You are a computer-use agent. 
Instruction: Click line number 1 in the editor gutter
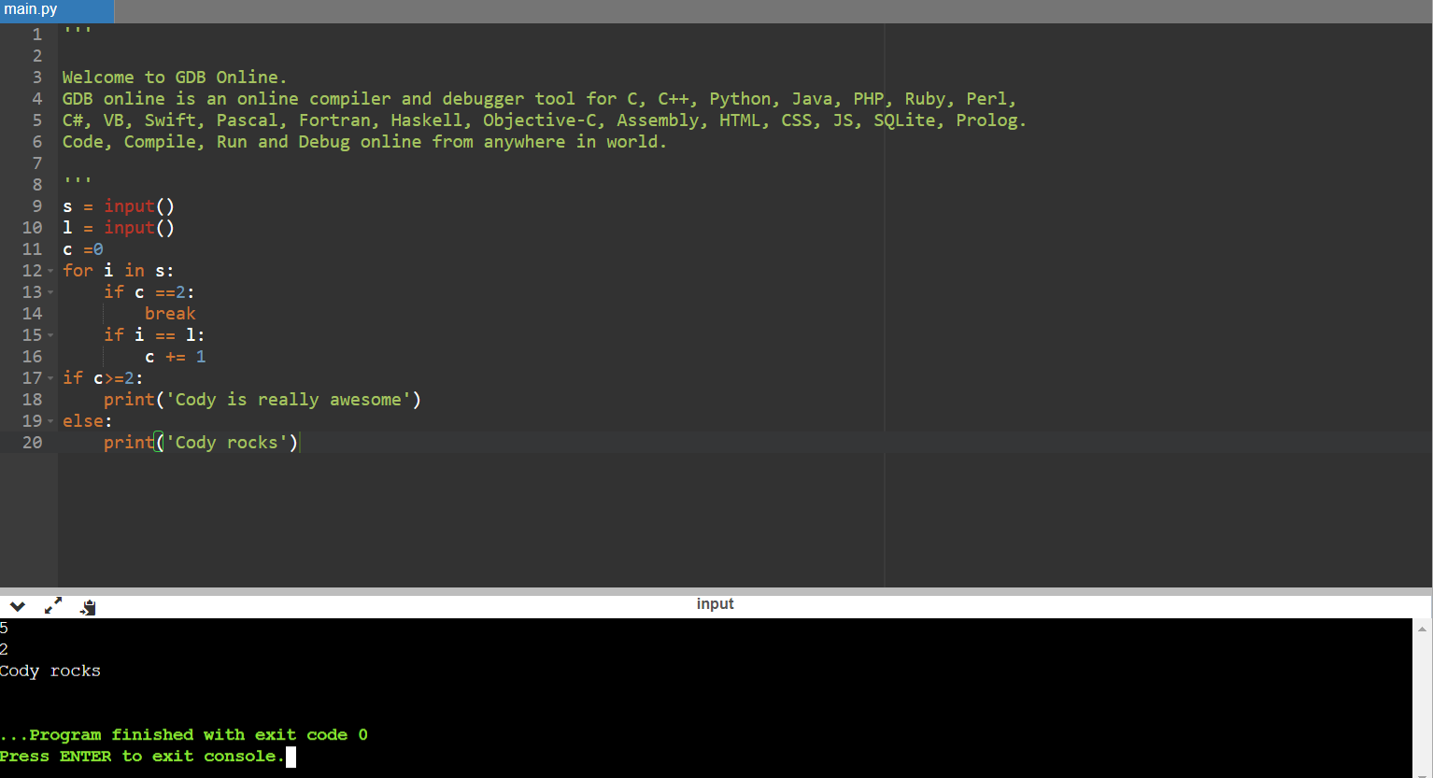pos(37,35)
